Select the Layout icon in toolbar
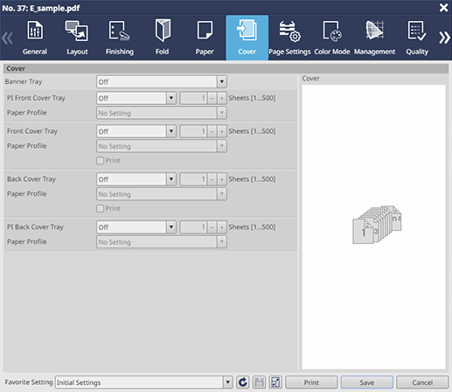The width and height of the screenshot is (452, 392). coord(77,31)
